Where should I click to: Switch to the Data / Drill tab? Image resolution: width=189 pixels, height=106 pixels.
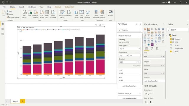click(x=69, y=7)
